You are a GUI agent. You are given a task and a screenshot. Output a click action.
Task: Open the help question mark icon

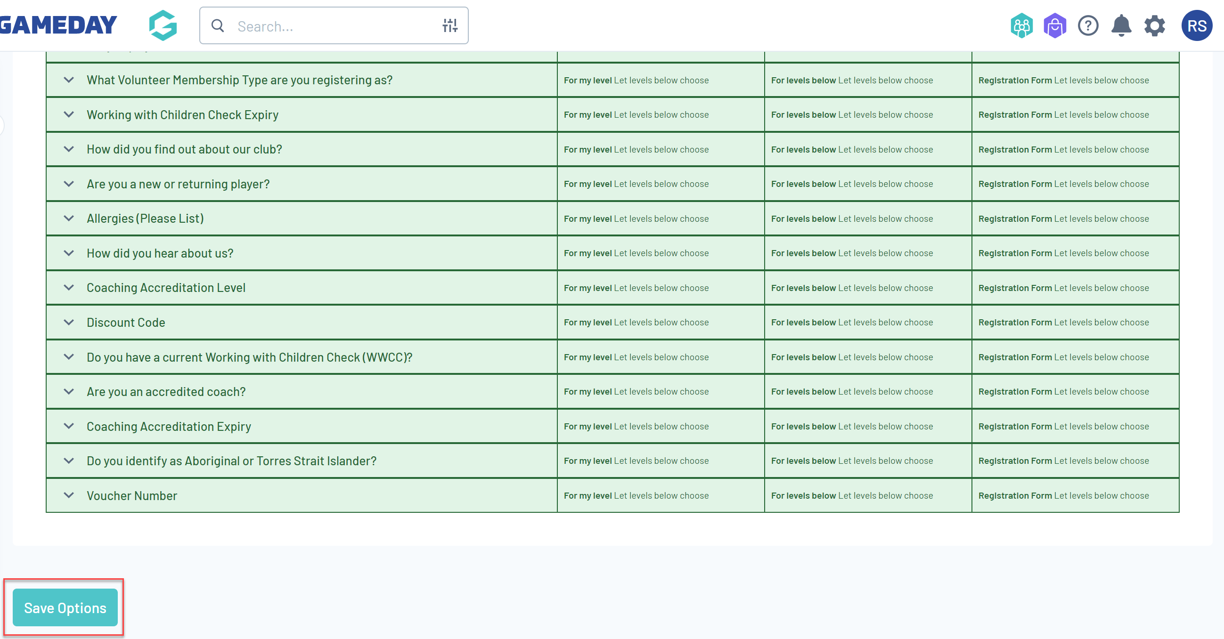click(x=1088, y=25)
